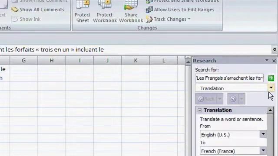278x156 pixels.
Task: Select the column G header
Action: point(24,61)
